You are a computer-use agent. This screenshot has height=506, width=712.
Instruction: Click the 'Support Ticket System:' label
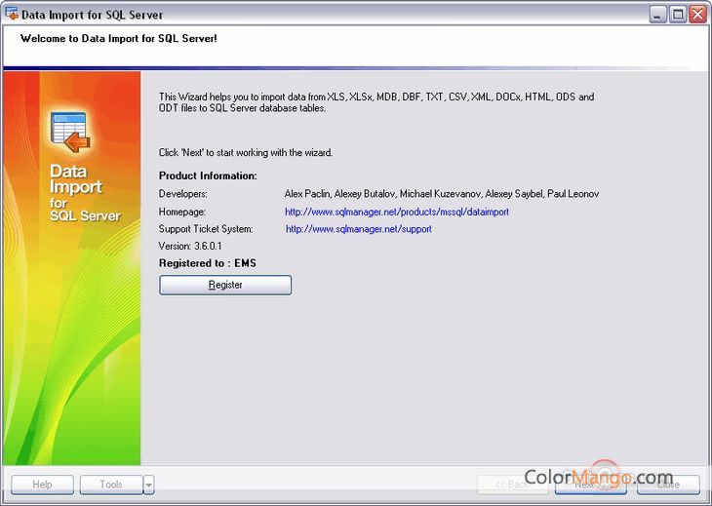tap(206, 229)
